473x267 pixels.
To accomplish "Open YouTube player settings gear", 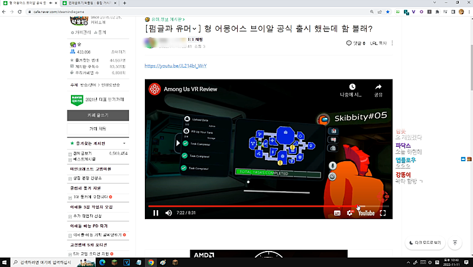I will point(349,213).
